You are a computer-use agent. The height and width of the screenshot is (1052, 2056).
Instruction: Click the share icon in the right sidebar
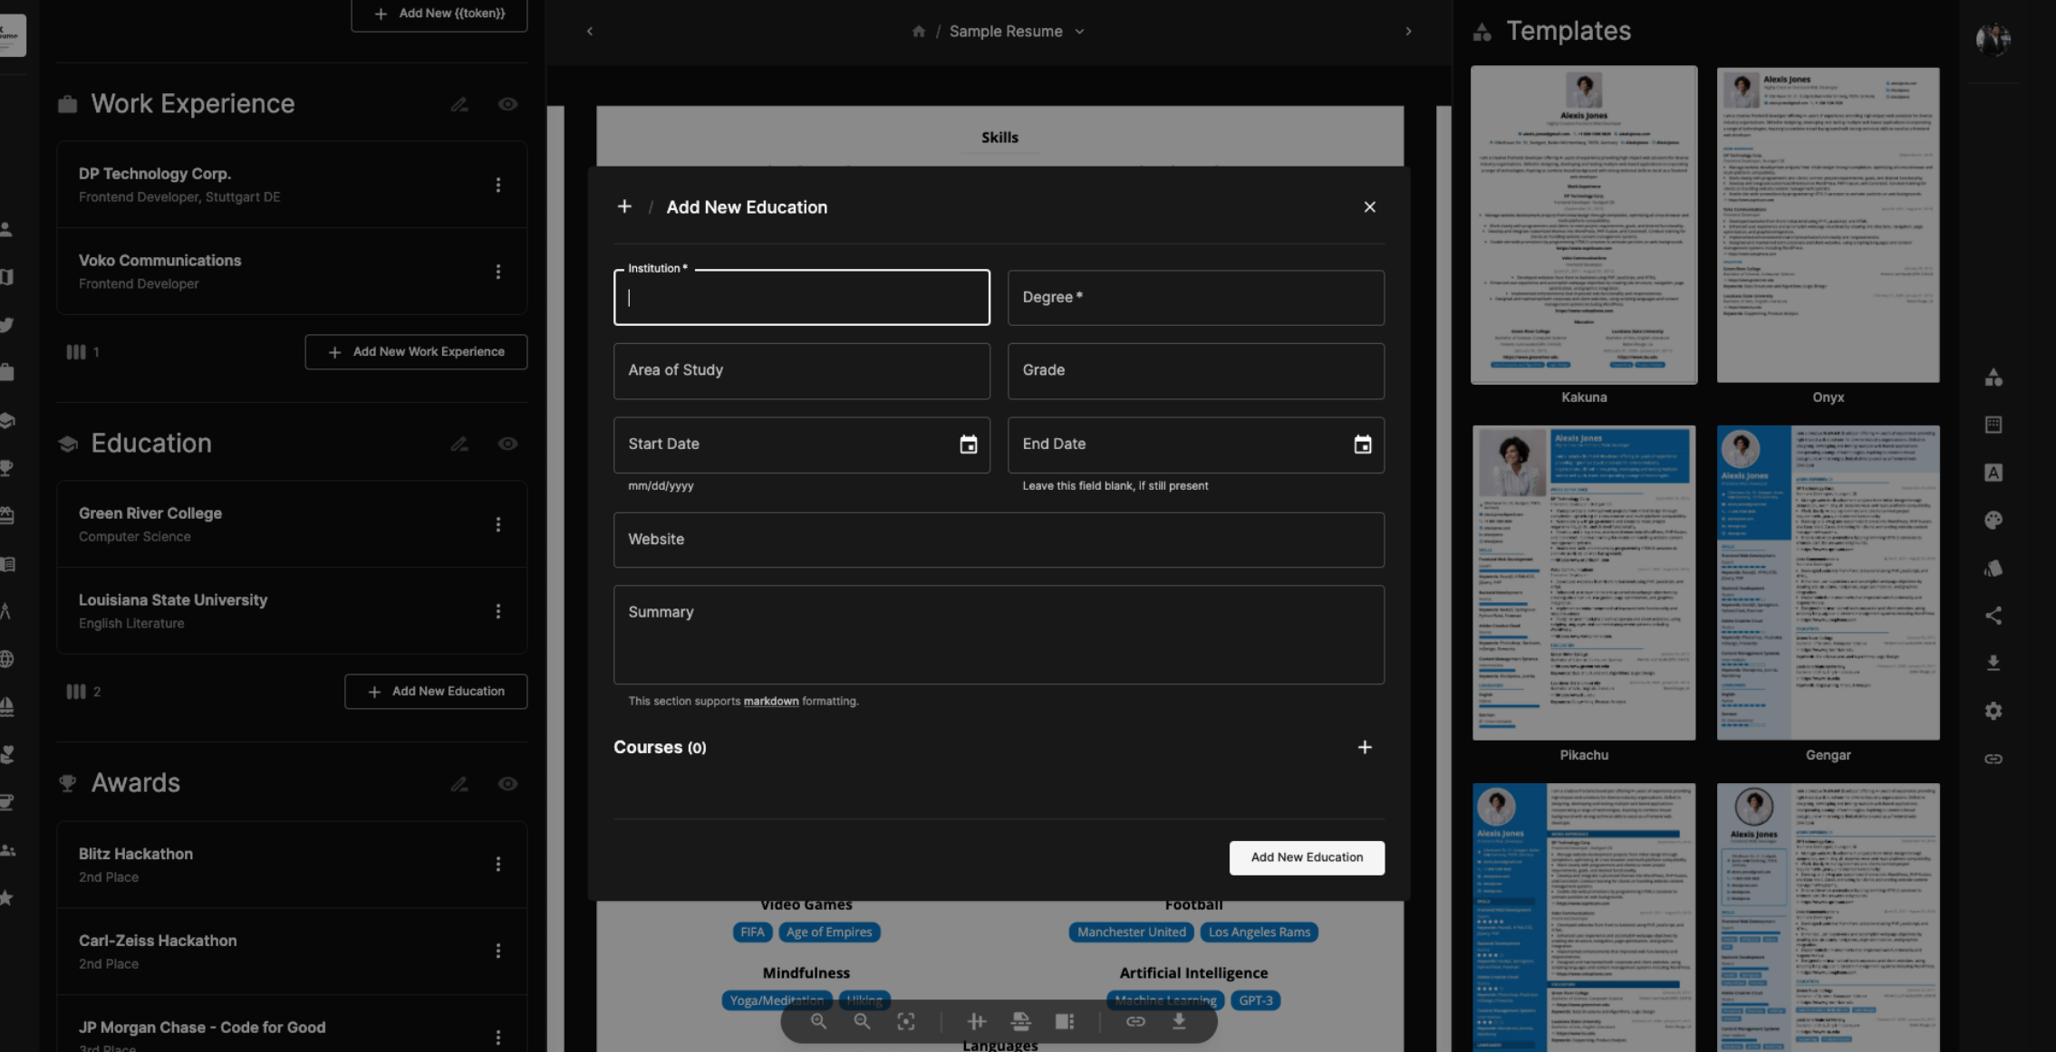tap(1993, 616)
